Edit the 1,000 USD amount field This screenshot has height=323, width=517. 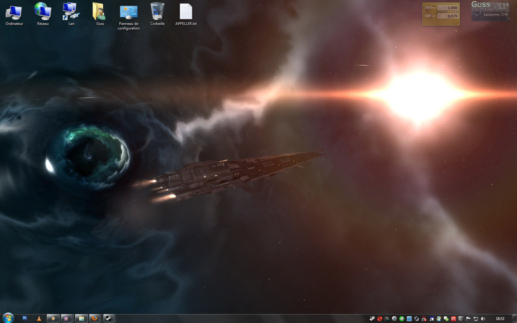(x=448, y=7)
